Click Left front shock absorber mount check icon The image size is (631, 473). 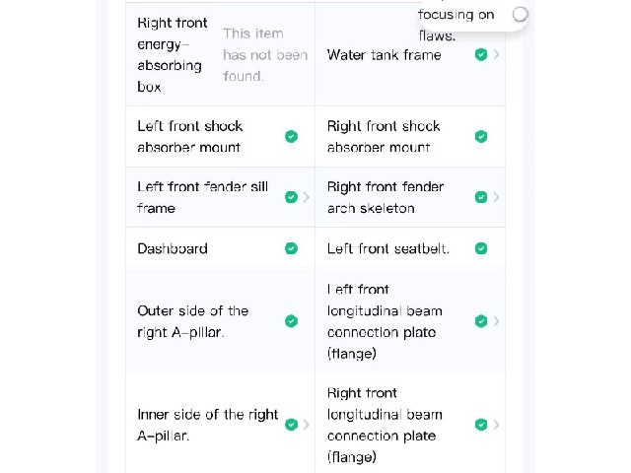[292, 136]
